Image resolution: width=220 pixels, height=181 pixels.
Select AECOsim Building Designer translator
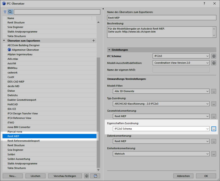[x=49, y=45]
